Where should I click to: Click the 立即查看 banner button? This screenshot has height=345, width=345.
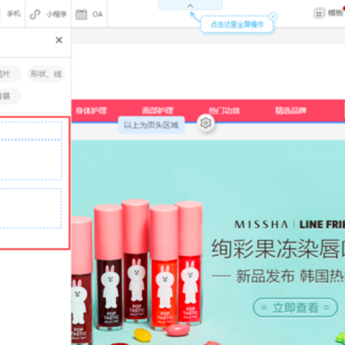click(295, 308)
